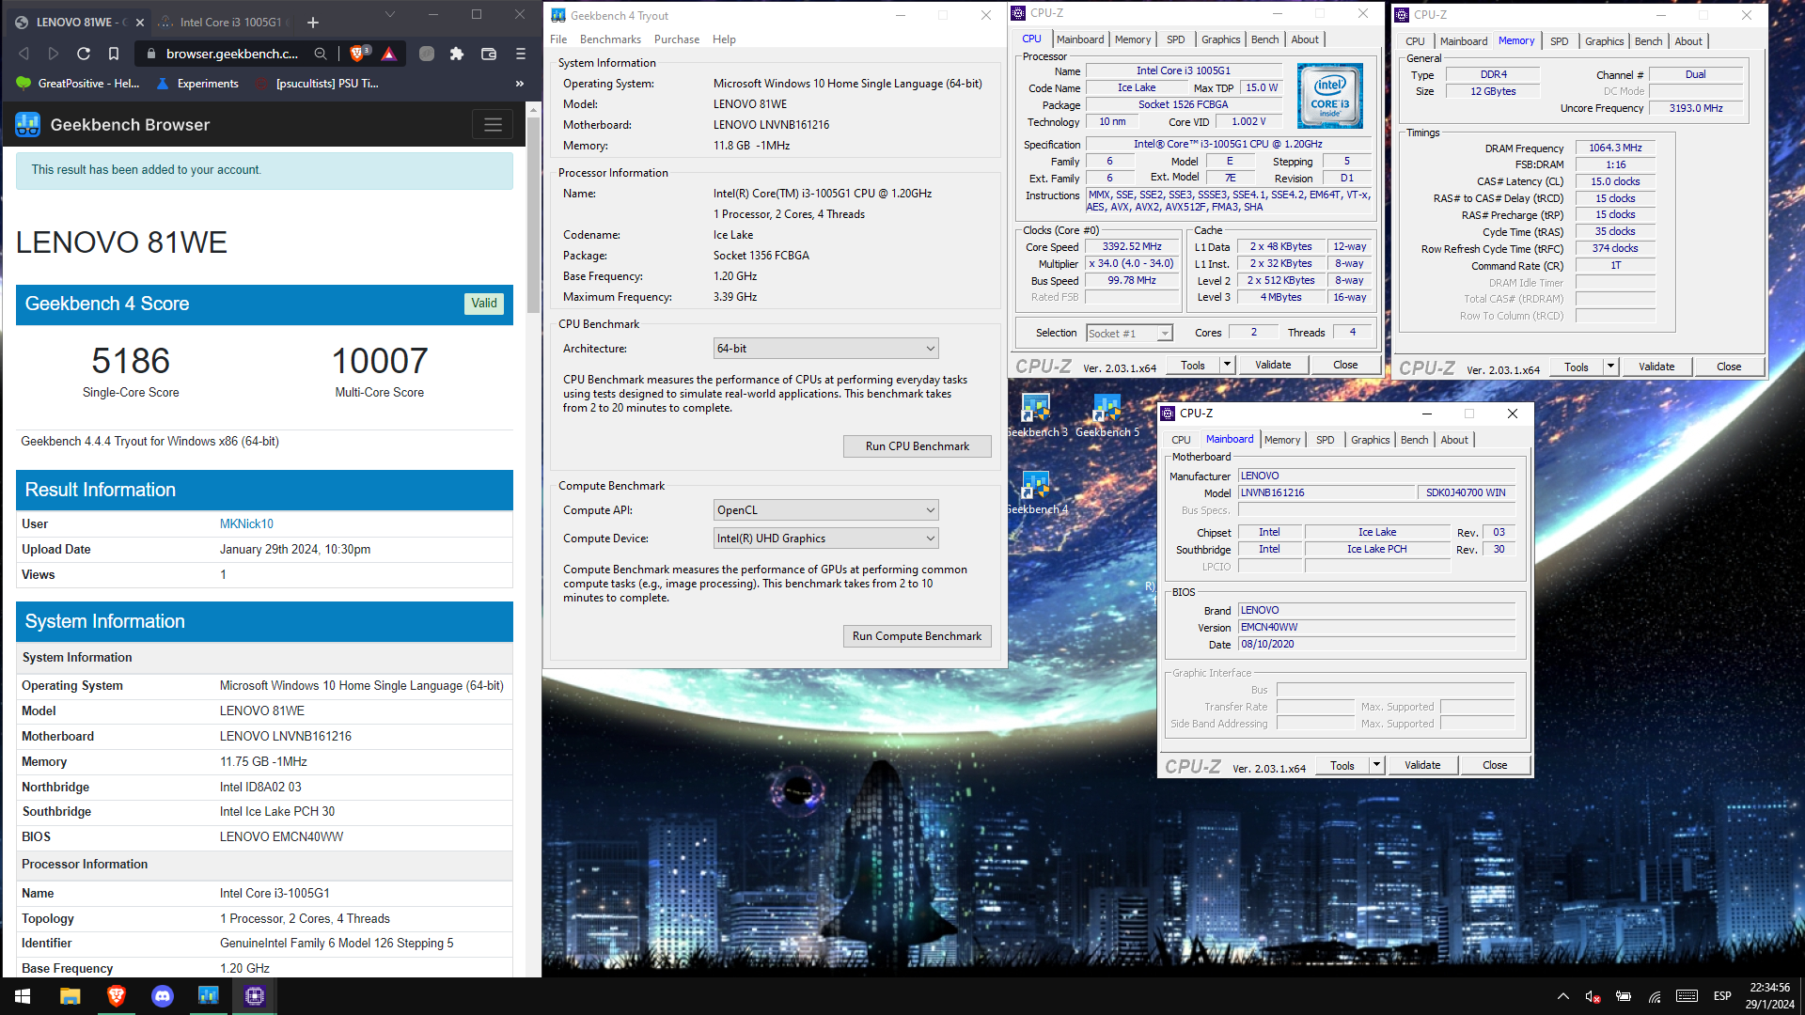This screenshot has width=1805, height=1015.
Task: Show hidden bookmarks with double chevron
Action: (x=520, y=84)
